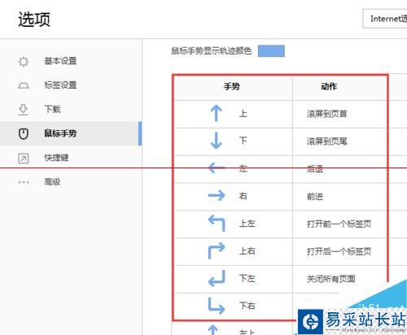Select the left arrow gesture icon for 左

217,168
